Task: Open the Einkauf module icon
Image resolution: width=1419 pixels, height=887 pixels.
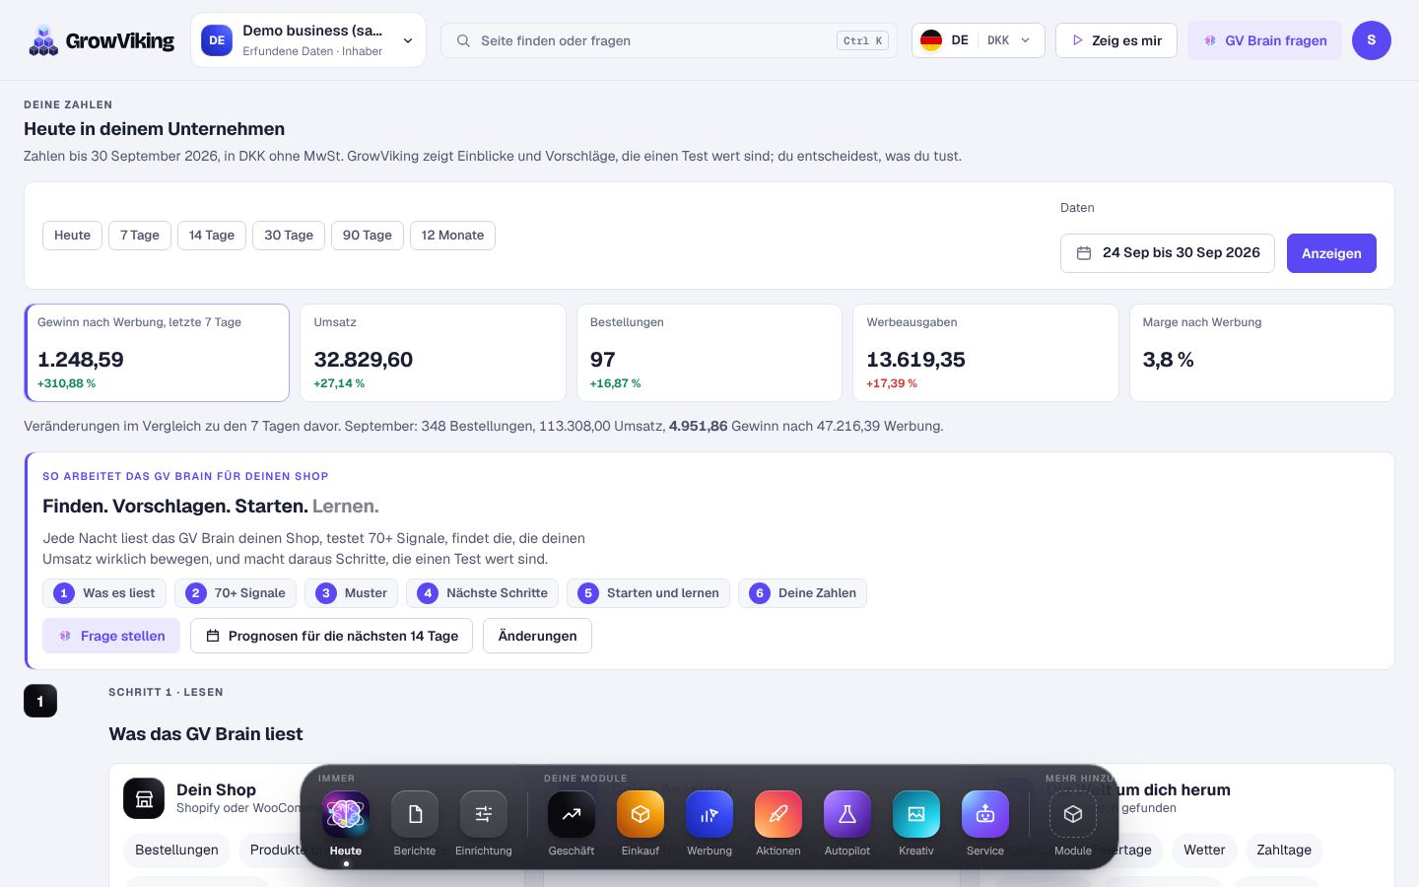Action: pyautogui.click(x=641, y=814)
